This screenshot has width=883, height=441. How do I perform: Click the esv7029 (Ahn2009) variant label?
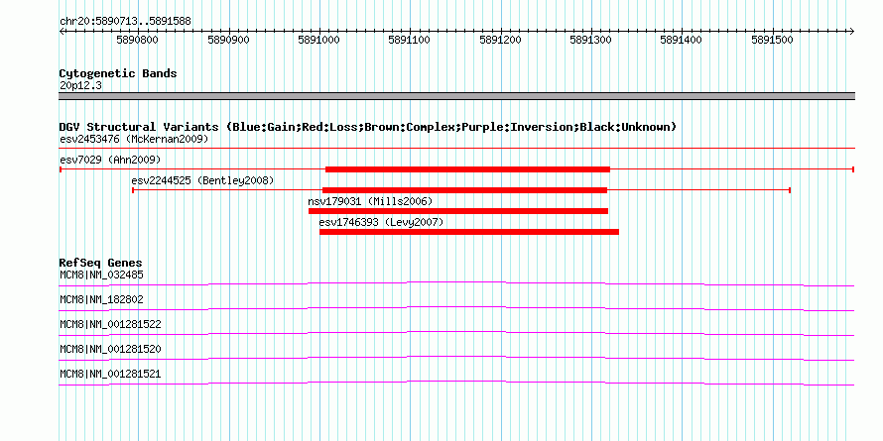tap(110, 160)
